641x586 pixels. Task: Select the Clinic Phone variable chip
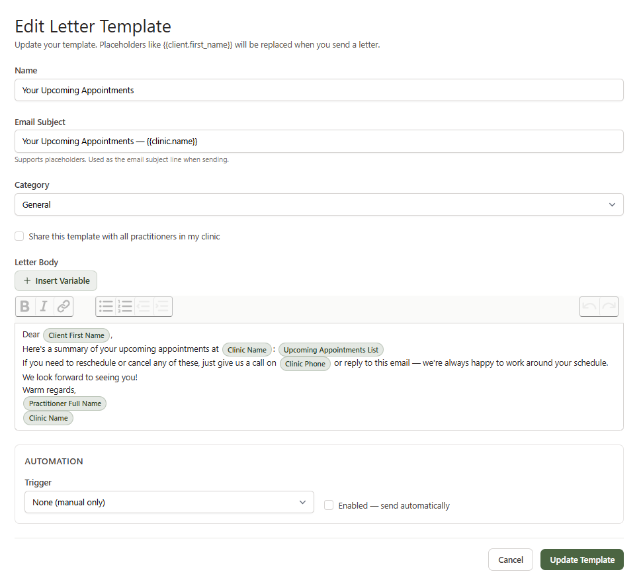click(305, 363)
